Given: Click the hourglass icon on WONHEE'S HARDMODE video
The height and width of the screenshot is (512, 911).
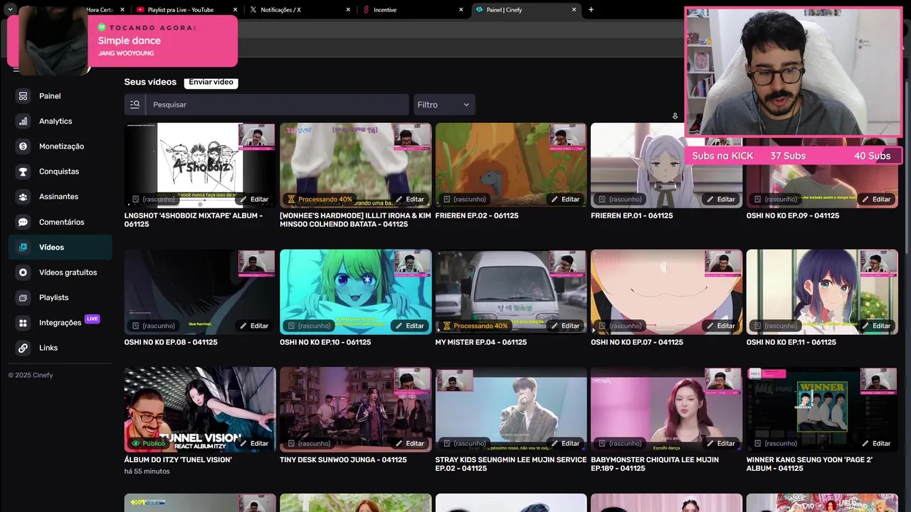Looking at the screenshot, I should tap(291, 200).
